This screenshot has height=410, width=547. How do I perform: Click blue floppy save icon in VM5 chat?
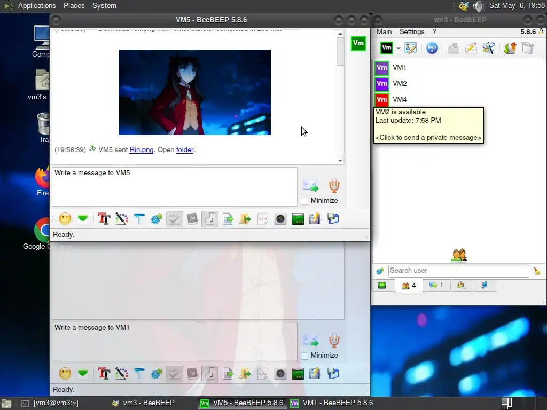(x=333, y=219)
